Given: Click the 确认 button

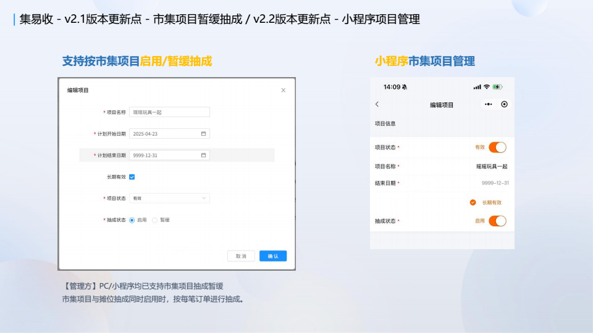Looking at the screenshot, I should click(x=273, y=256).
